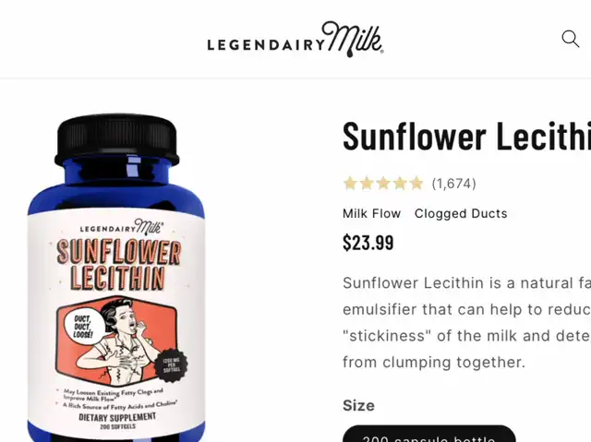Click the Size option label
591x442 pixels.
click(x=359, y=405)
